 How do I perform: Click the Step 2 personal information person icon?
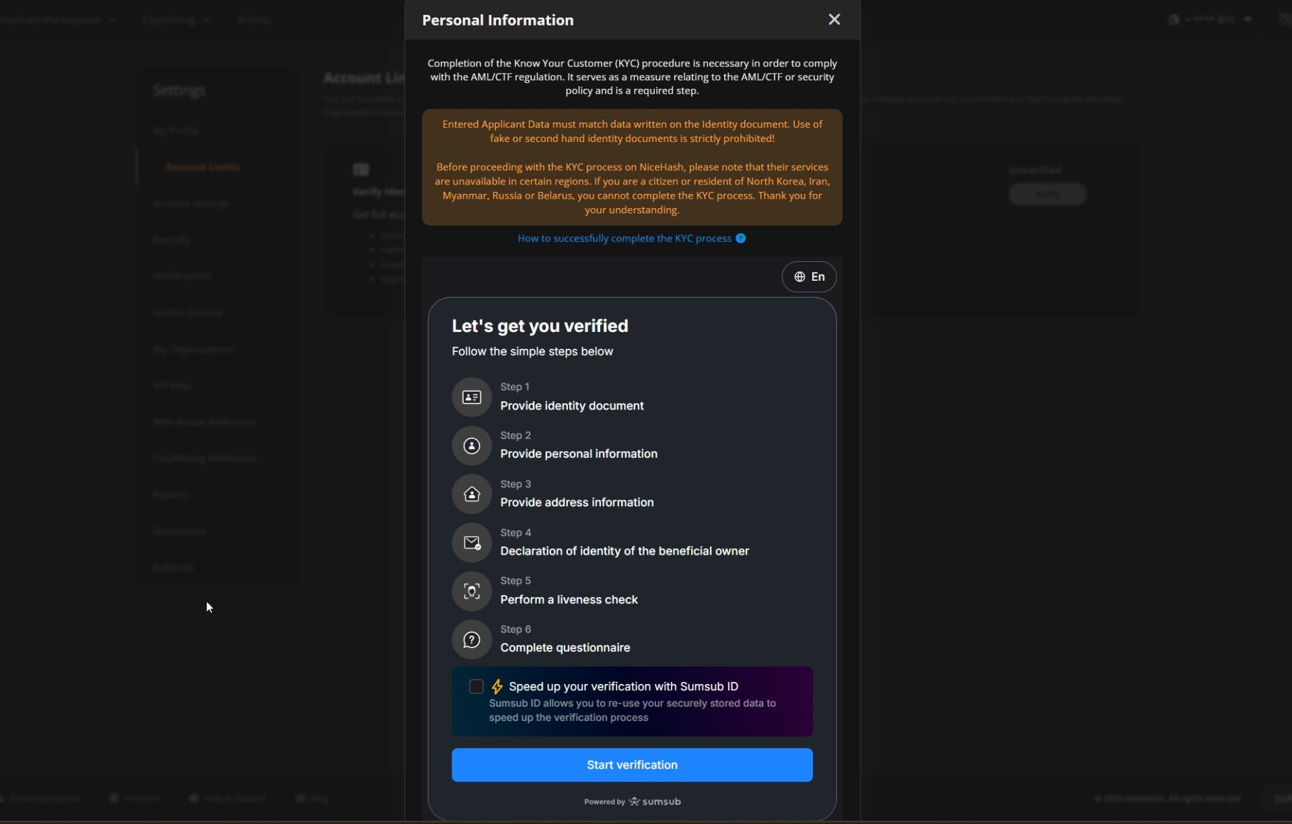[x=471, y=446]
